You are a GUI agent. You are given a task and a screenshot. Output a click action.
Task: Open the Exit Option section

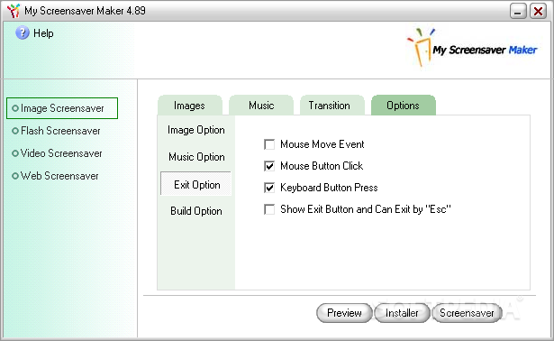point(196,184)
